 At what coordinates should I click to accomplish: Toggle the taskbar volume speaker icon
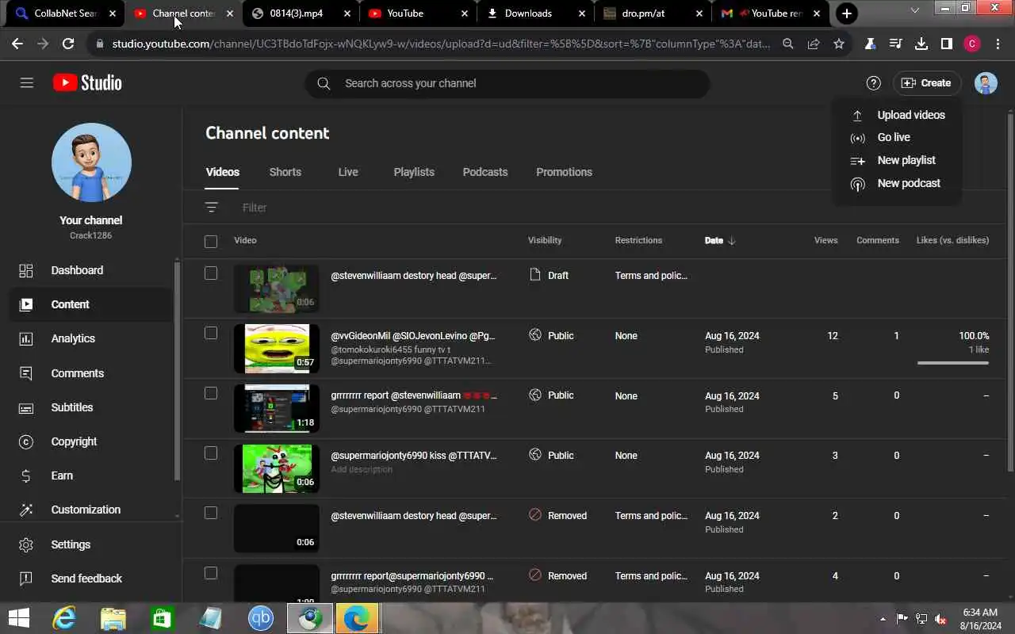940,619
